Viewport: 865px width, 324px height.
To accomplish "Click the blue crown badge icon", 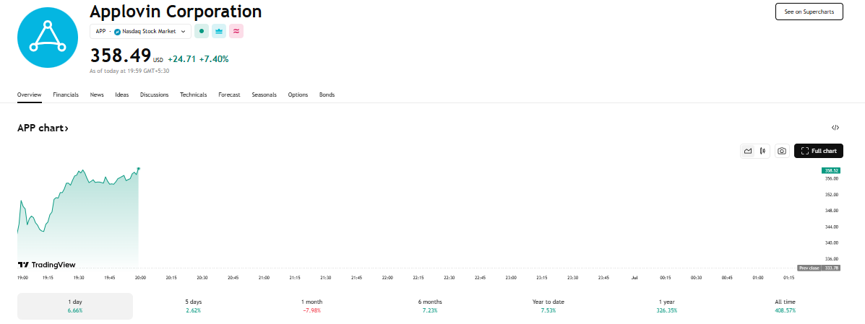I will 219,32.
